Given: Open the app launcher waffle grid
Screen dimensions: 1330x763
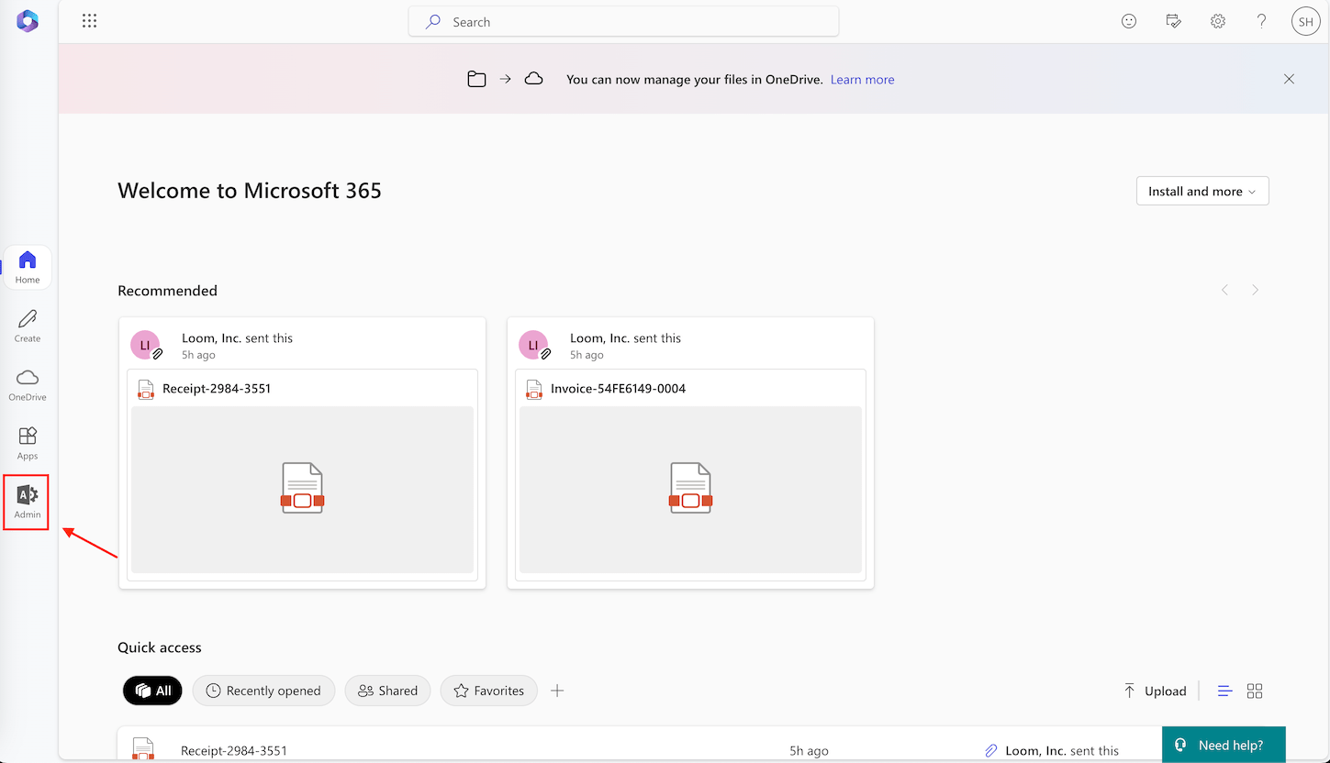Looking at the screenshot, I should coord(89,21).
